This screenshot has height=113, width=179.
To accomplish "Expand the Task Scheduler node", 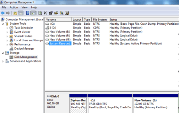I will (x=7, y=28).
